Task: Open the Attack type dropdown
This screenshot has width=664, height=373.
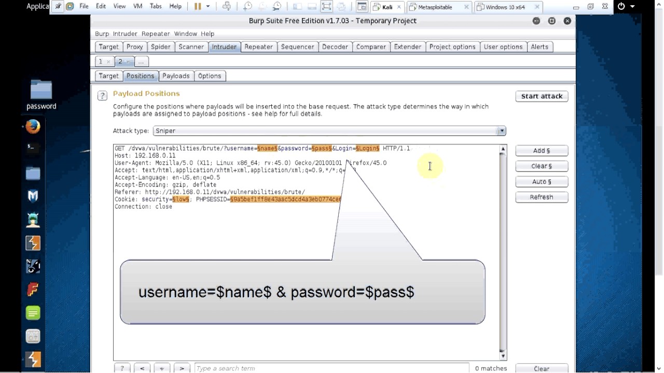Action: coord(329,131)
